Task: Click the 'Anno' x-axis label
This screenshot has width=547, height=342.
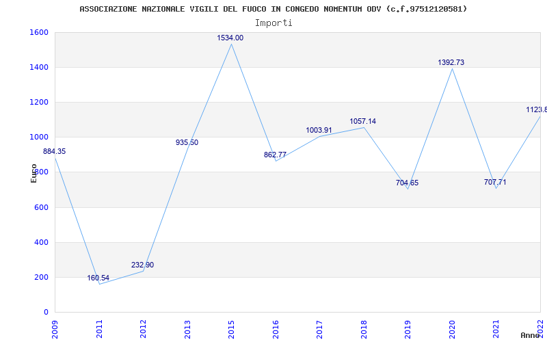Action: pos(531,335)
